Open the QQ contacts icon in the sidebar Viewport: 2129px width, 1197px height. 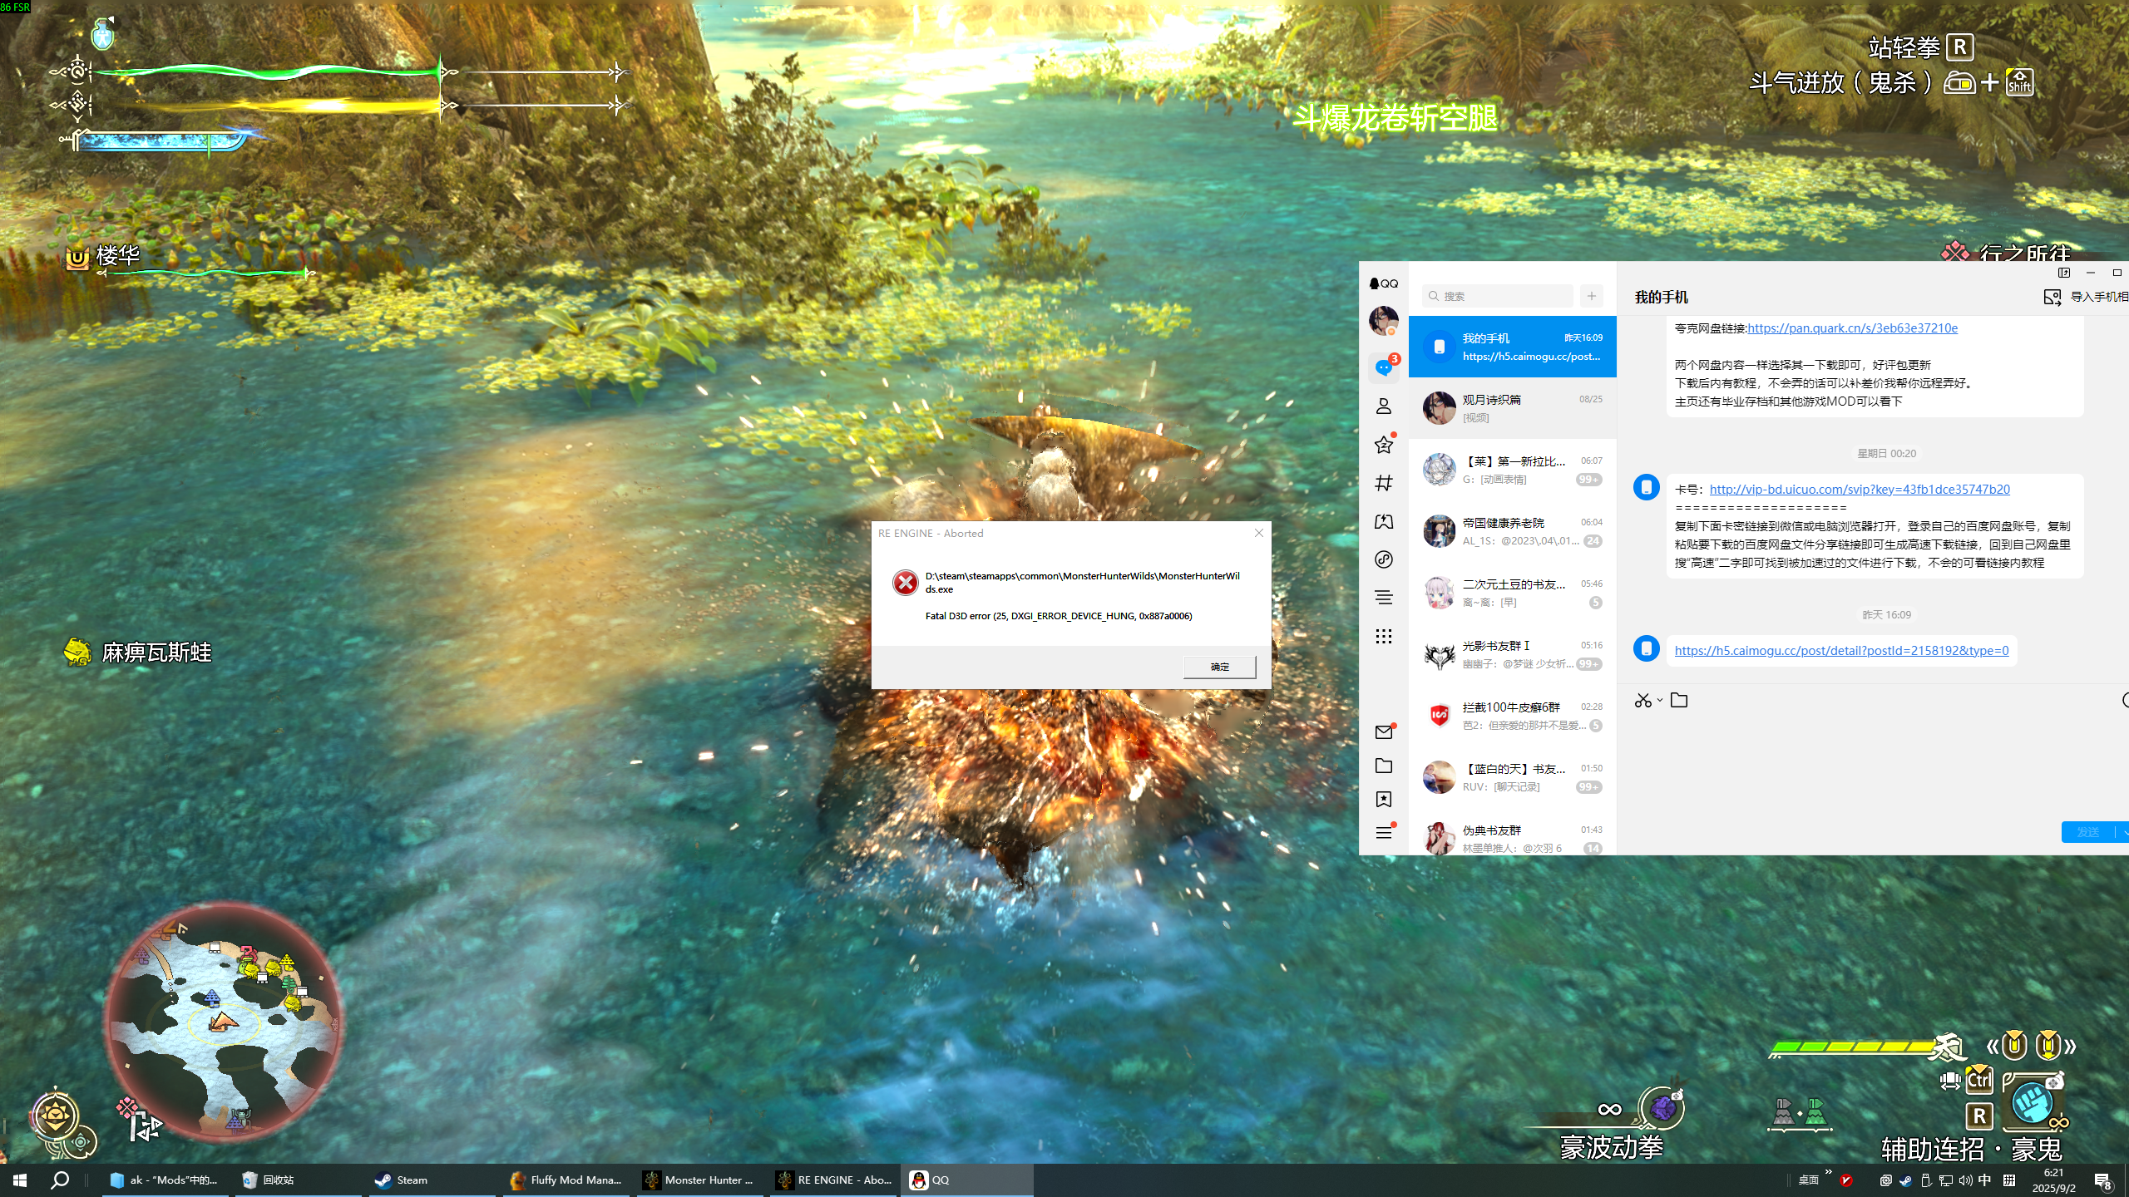click(x=1384, y=406)
